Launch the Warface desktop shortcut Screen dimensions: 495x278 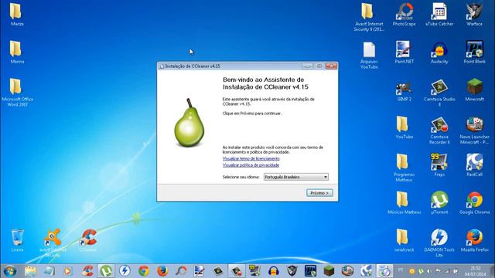(474, 15)
